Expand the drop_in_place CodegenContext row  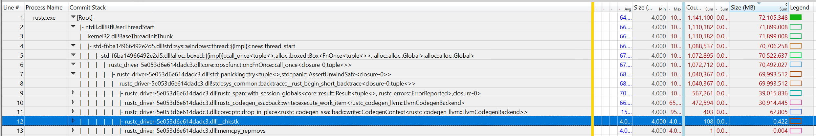73,112
